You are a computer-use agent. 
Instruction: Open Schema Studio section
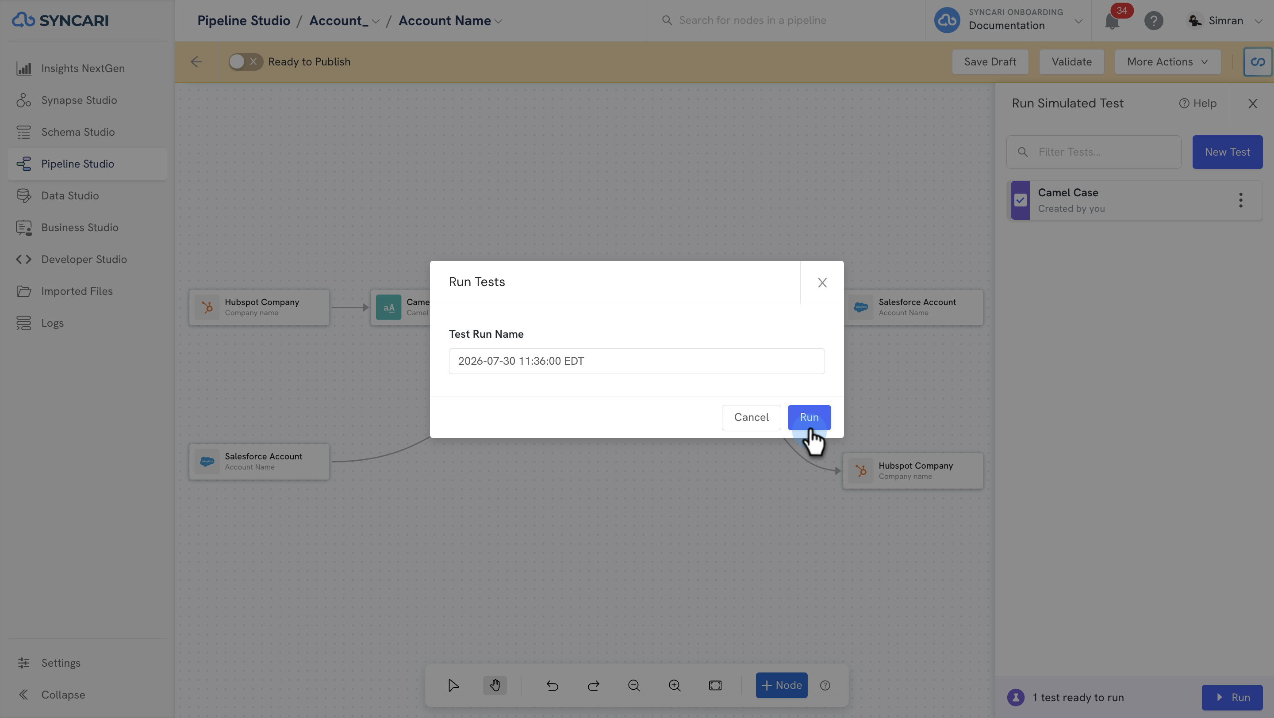pyautogui.click(x=87, y=132)
